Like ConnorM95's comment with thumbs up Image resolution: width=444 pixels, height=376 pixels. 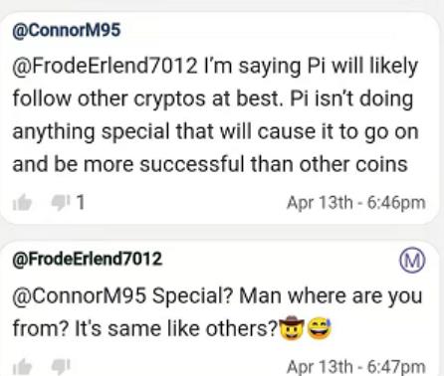point(22,202)
